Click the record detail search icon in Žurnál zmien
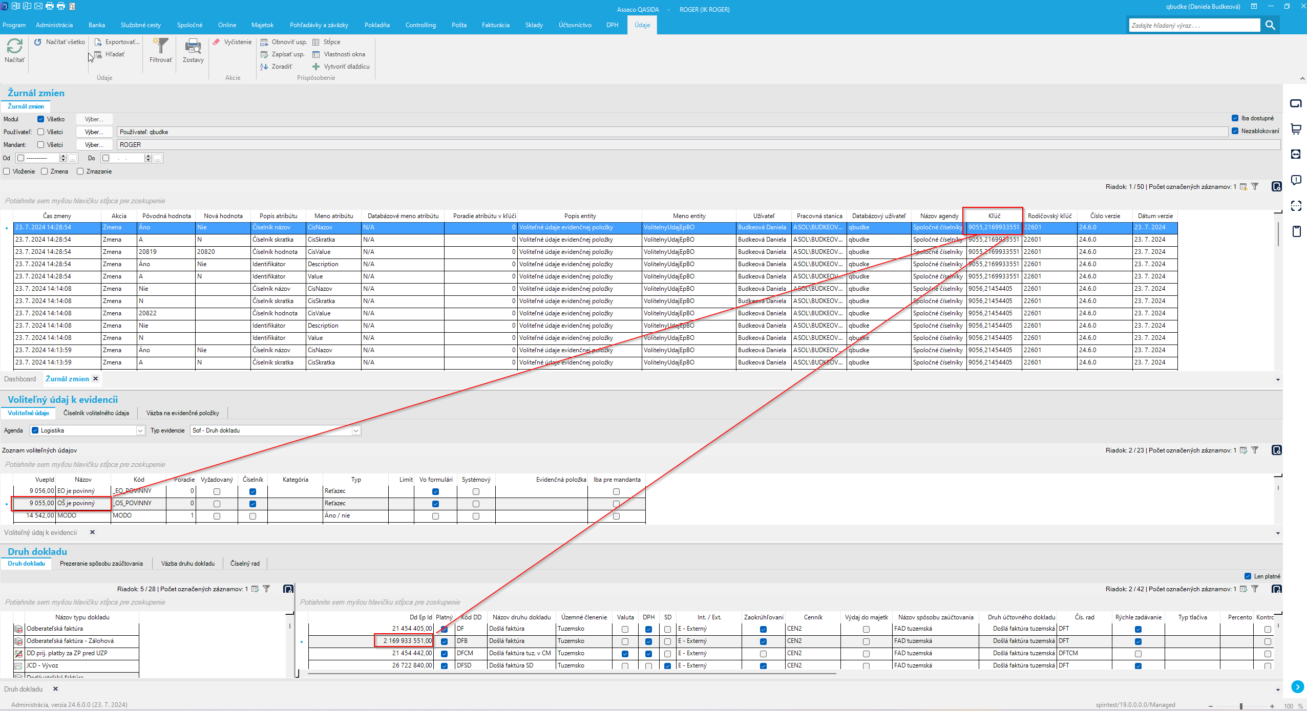 coord(1277,187)
